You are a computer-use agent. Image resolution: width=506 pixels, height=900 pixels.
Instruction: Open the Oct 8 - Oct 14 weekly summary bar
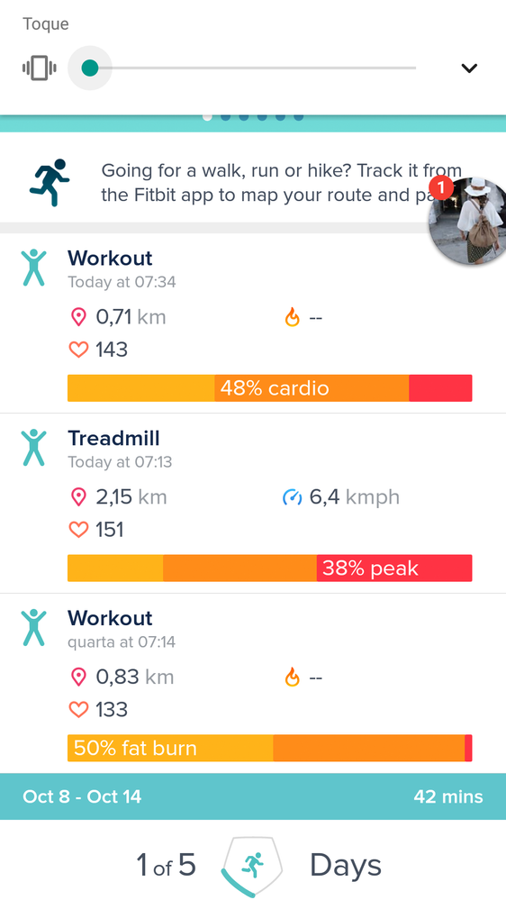253,796
